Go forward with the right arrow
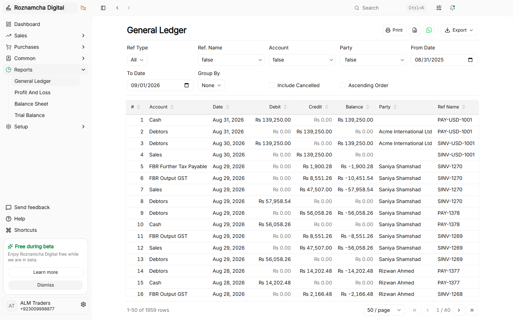This screenshot has height=320, width=513. point(129,8)
